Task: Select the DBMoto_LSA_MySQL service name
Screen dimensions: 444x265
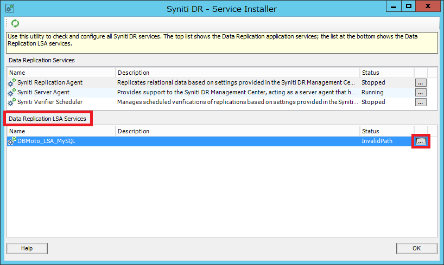Action: coord(47,141)
